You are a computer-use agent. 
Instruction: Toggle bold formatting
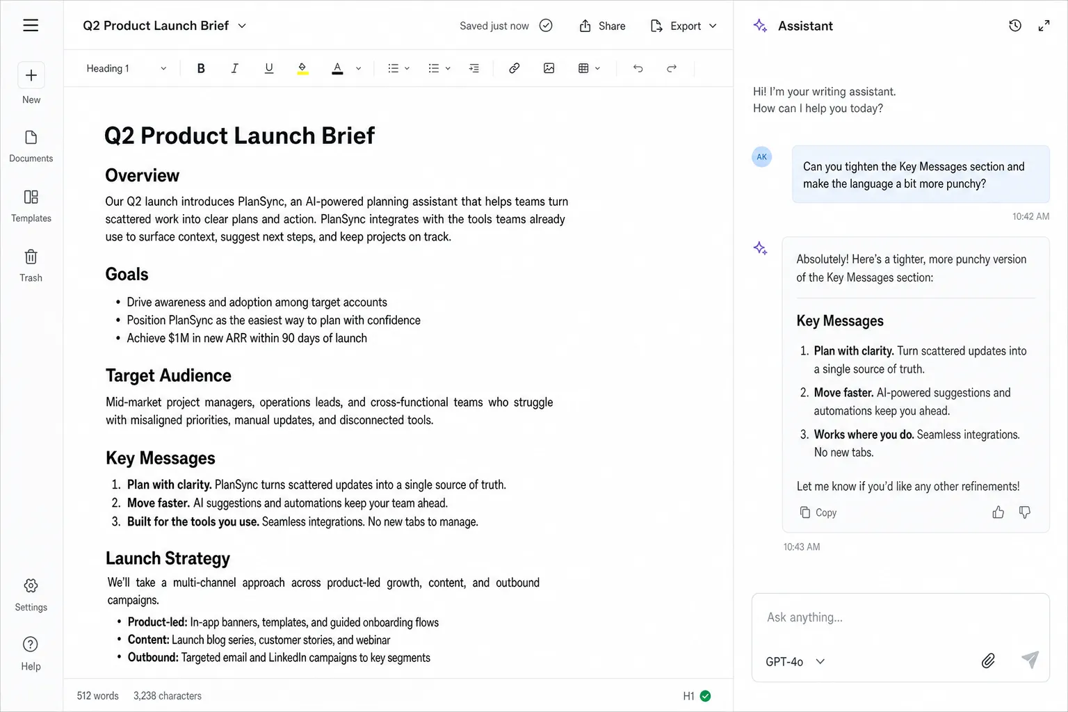pos(201,68)
